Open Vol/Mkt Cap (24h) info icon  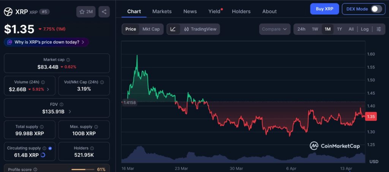(102, 82)
